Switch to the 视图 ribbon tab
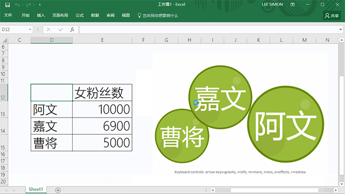345x194 pixels. [x=126, y=15]
